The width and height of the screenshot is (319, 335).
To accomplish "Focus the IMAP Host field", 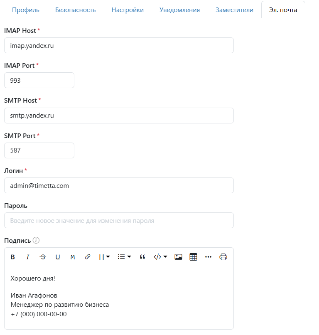I will point(119,46).
